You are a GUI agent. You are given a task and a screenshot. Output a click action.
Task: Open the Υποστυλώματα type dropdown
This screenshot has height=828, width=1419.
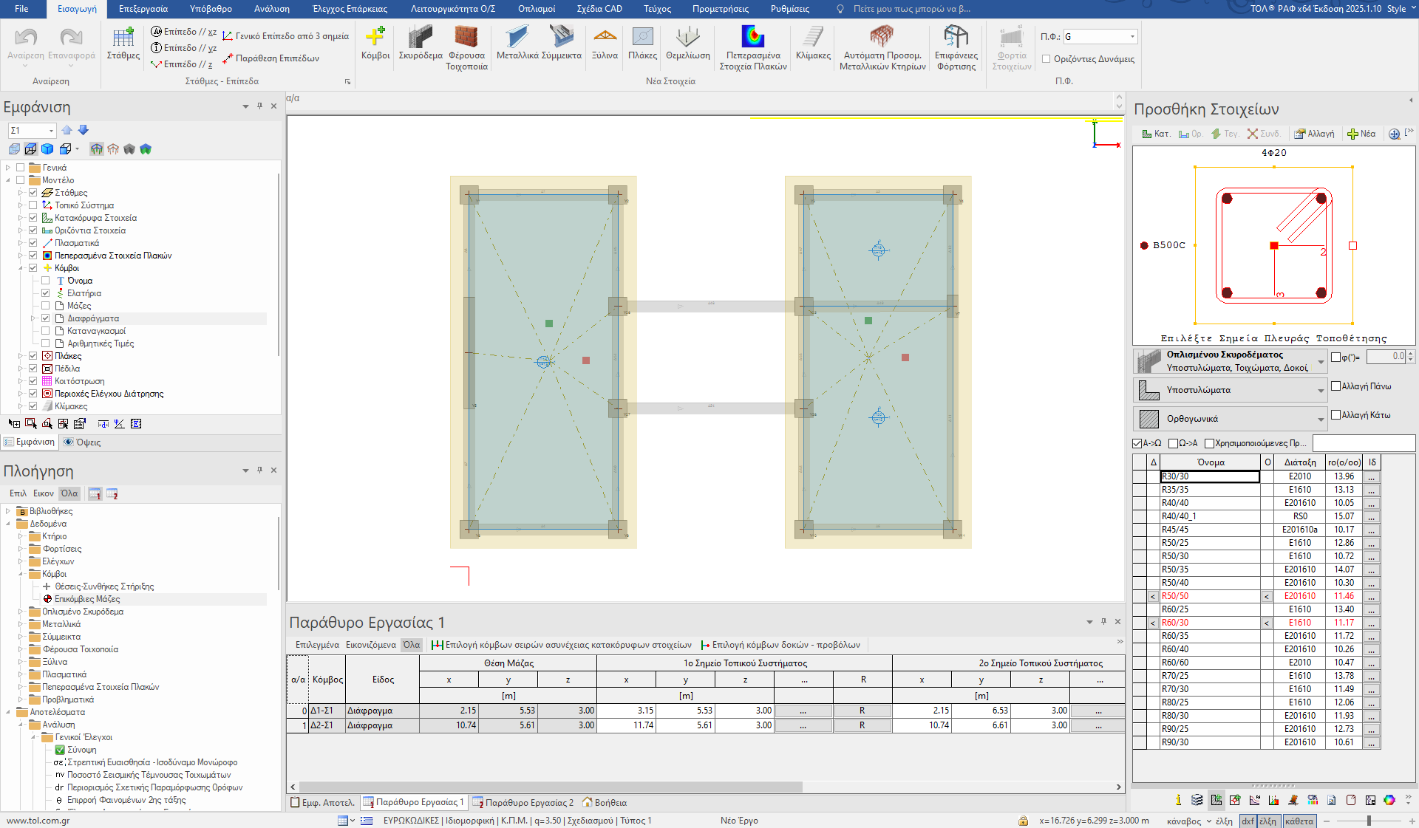click(1320, 390)
